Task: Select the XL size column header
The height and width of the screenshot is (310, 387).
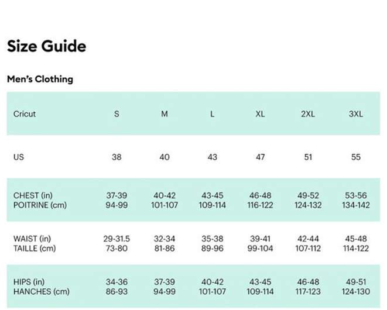Action: point(260,114)
